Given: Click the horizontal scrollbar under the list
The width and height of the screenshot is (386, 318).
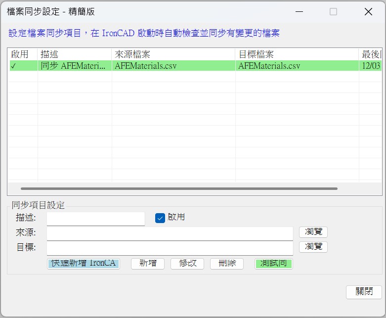Looking at the screenshot, I should pos(179,188).
